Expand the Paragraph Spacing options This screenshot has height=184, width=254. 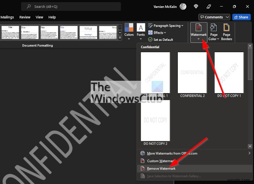pos(165,26)
